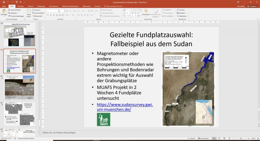Clear all formatting eraser icon

tap(75, 11)
